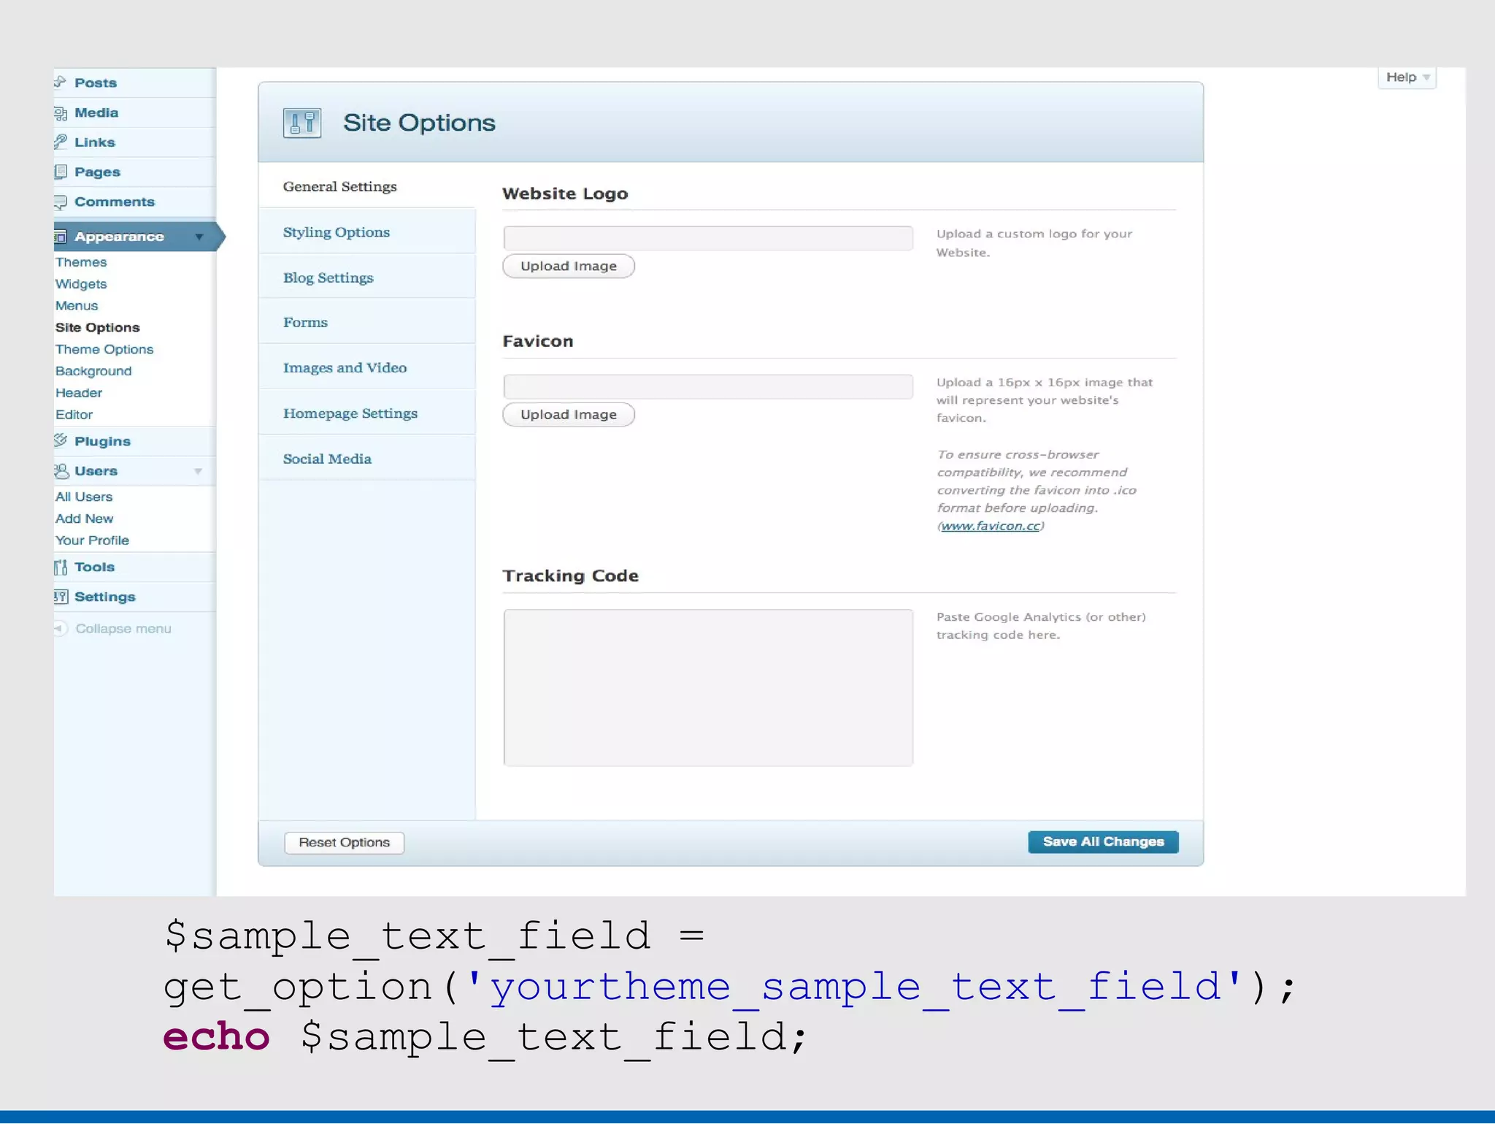The width and height of the screenshot is (1495, 1124).
Task: Click the Site Options header icon
Action: point(302,123)
